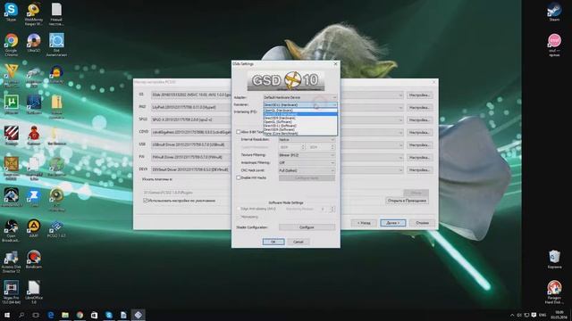Click the GS row settings button in PCSX2 wizard
Image resolution: width=572 pixels, height=321 pixels.
(x=419, y=95)
